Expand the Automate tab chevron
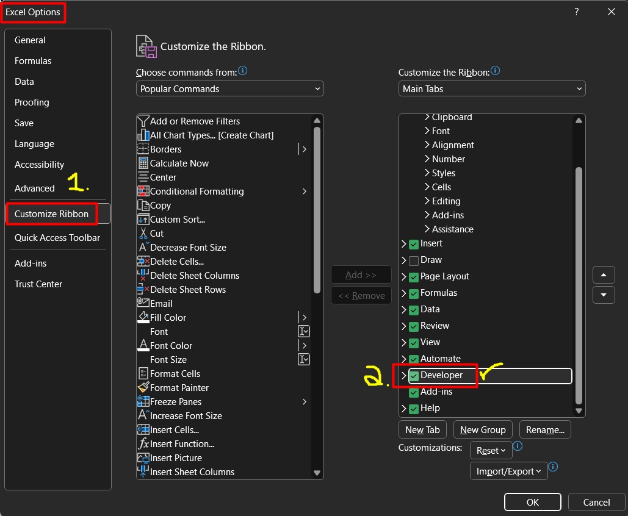Screen dimensions: 628x516 tap(404, 359)
